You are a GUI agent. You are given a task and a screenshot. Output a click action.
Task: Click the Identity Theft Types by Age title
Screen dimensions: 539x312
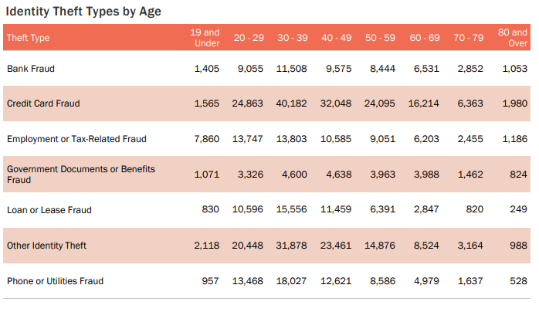click(83, 12)
